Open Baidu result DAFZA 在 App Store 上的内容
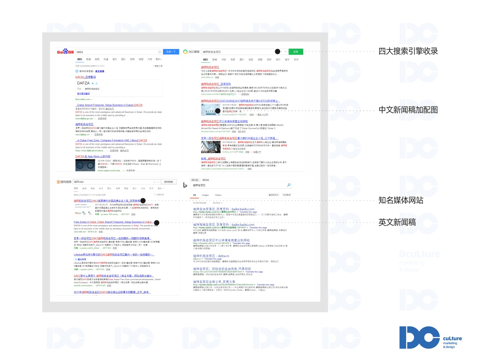The height and width of the screenshot is (361, 482). coord(92,156)
